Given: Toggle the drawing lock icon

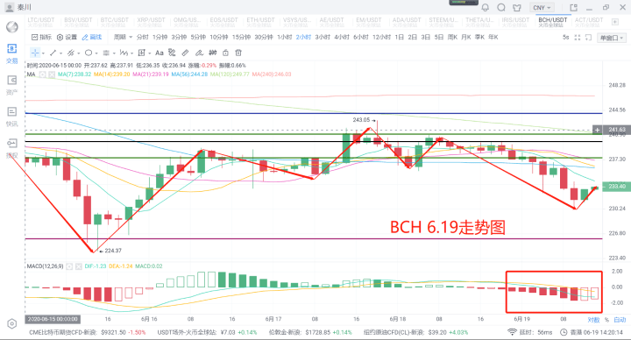Looking at the screenshot, I should [x=226, y=53].
